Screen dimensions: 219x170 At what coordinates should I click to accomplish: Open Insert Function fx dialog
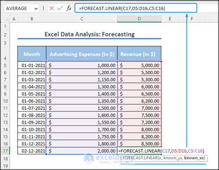[69, 8]
